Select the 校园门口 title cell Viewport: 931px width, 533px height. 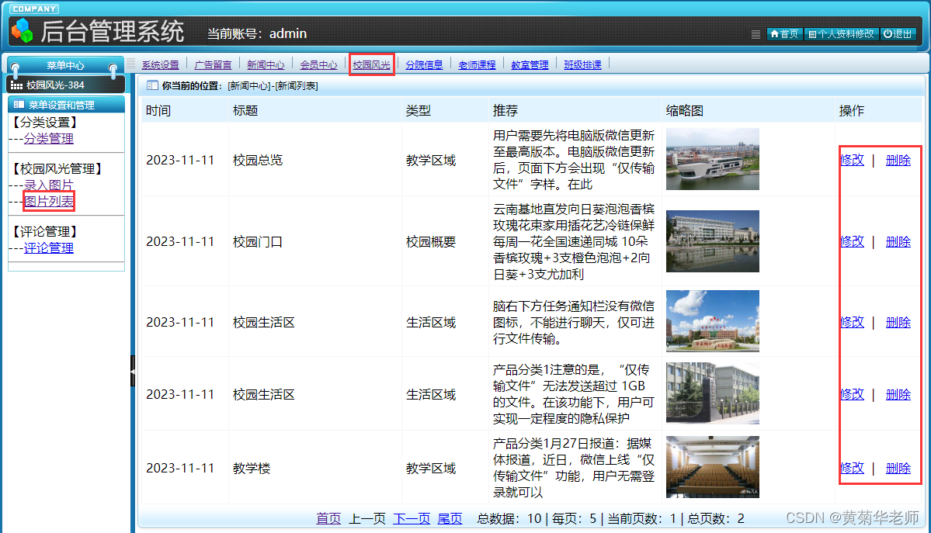(x=258, y=241)
